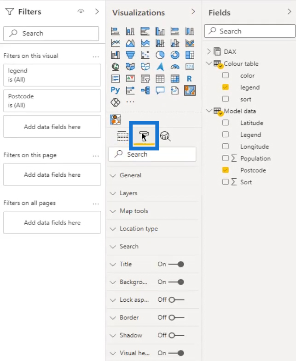This screenshot has height=361, width=296.
Task: Open Filters on all pages options
Action: click(96, 204)
